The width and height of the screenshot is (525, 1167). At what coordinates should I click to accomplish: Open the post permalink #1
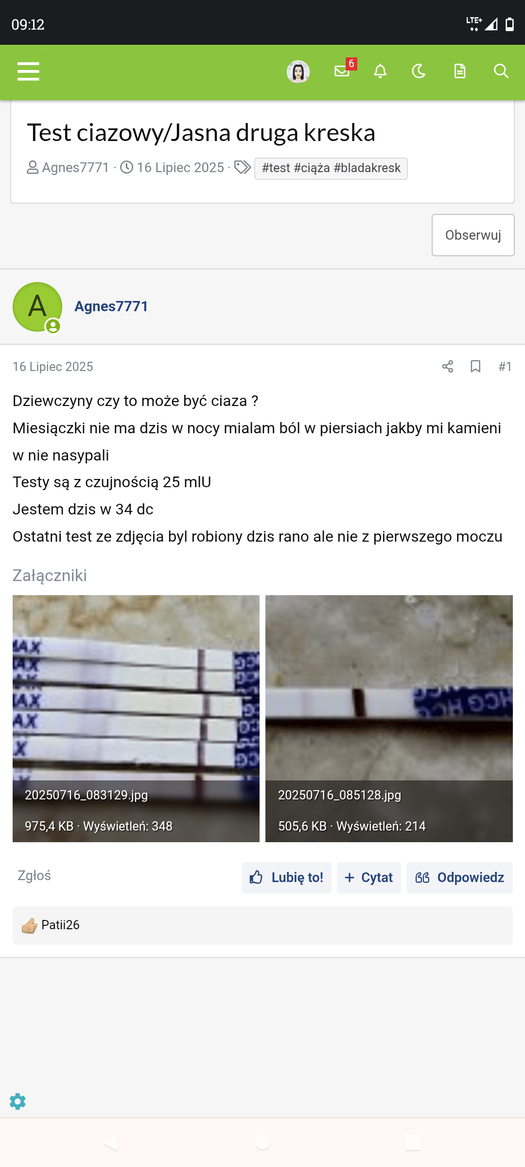click(505, 367)
